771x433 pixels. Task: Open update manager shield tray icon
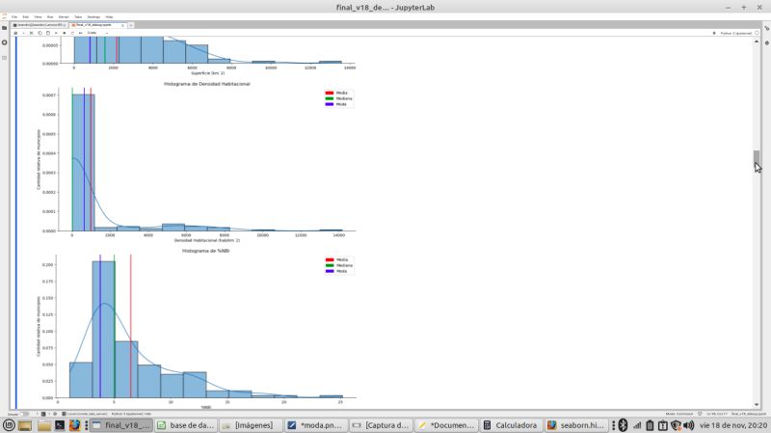point(677,425)
